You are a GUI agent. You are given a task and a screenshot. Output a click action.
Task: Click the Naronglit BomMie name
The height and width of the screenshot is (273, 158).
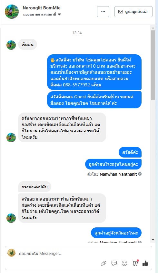coord(42,8)
